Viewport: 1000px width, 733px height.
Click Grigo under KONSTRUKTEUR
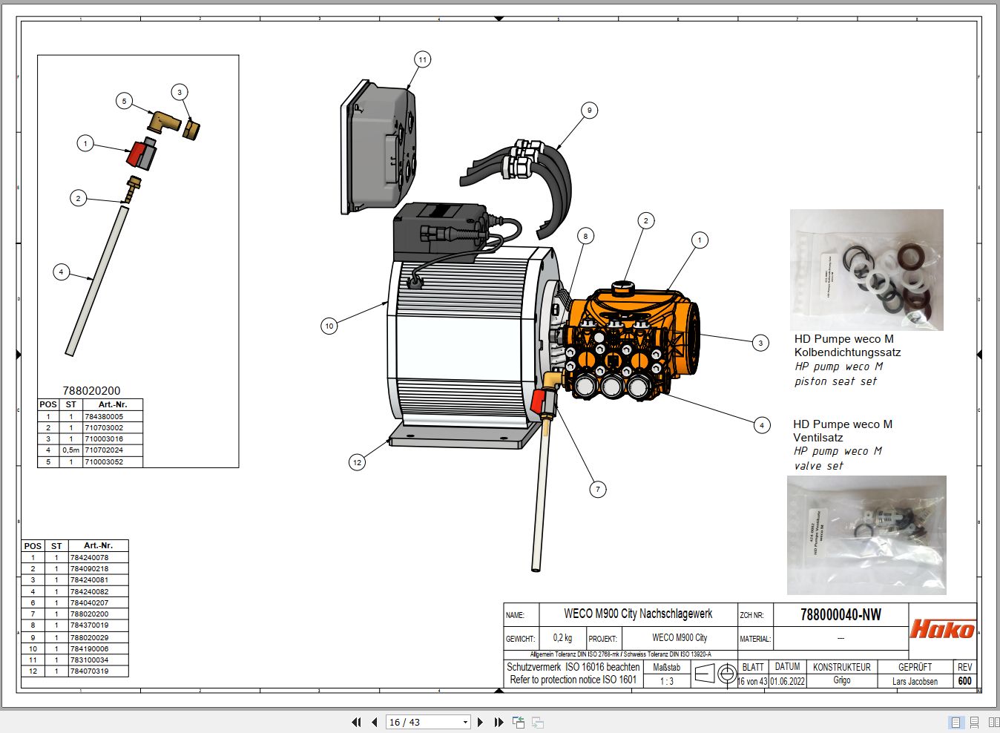coord(841,680)
